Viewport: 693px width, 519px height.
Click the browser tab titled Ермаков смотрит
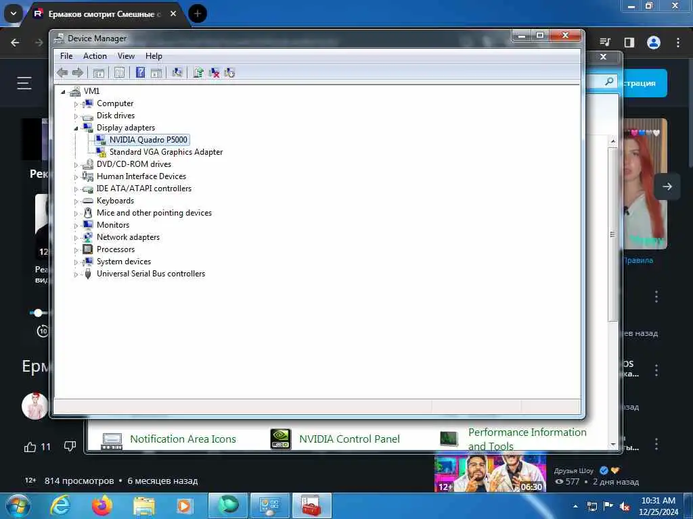click(105, 14)
